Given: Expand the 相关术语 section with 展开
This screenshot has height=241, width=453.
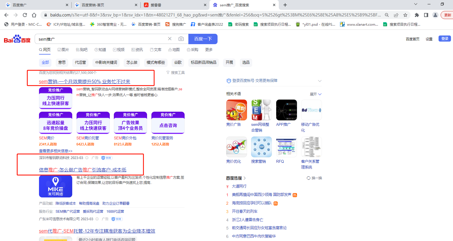Looking at the screenshot, I should [315, 94].
